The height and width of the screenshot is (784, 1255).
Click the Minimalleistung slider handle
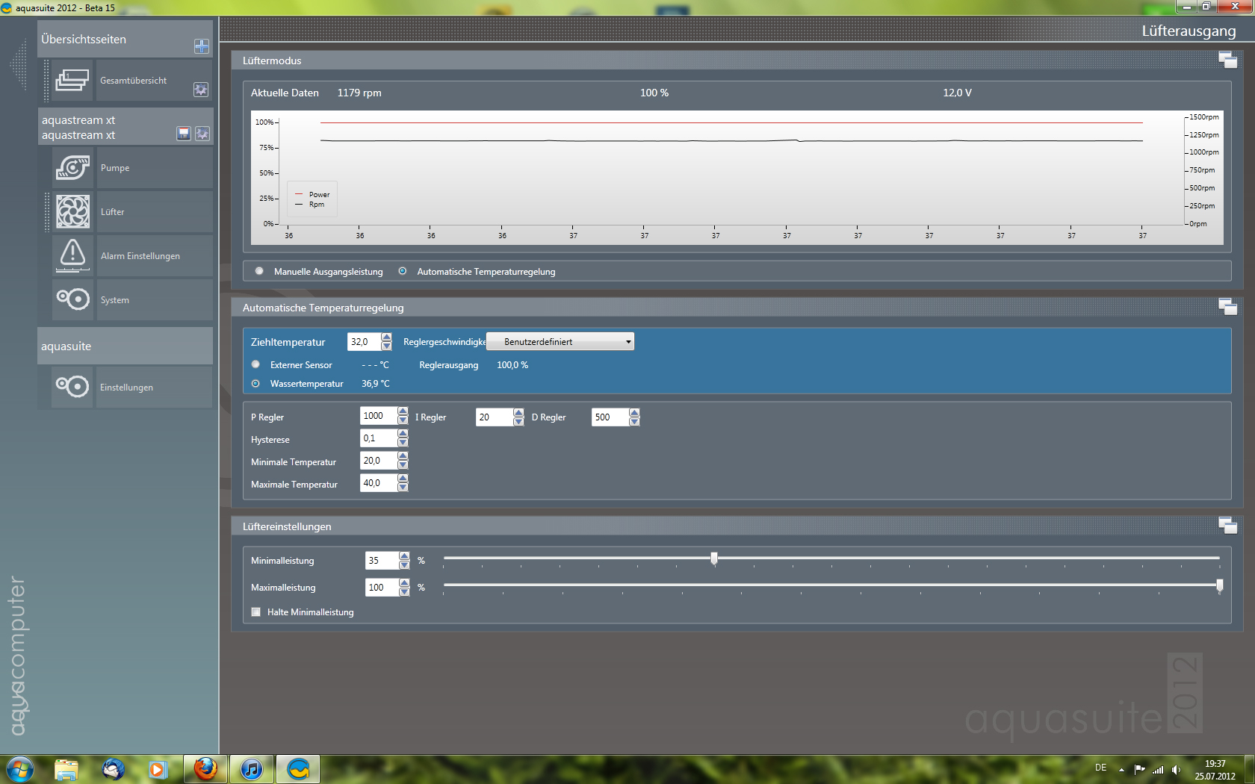click(714, 559)
